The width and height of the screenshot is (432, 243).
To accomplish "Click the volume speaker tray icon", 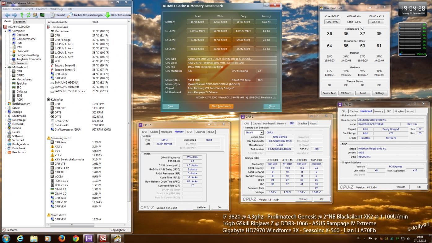I will [x=408, y=239].
